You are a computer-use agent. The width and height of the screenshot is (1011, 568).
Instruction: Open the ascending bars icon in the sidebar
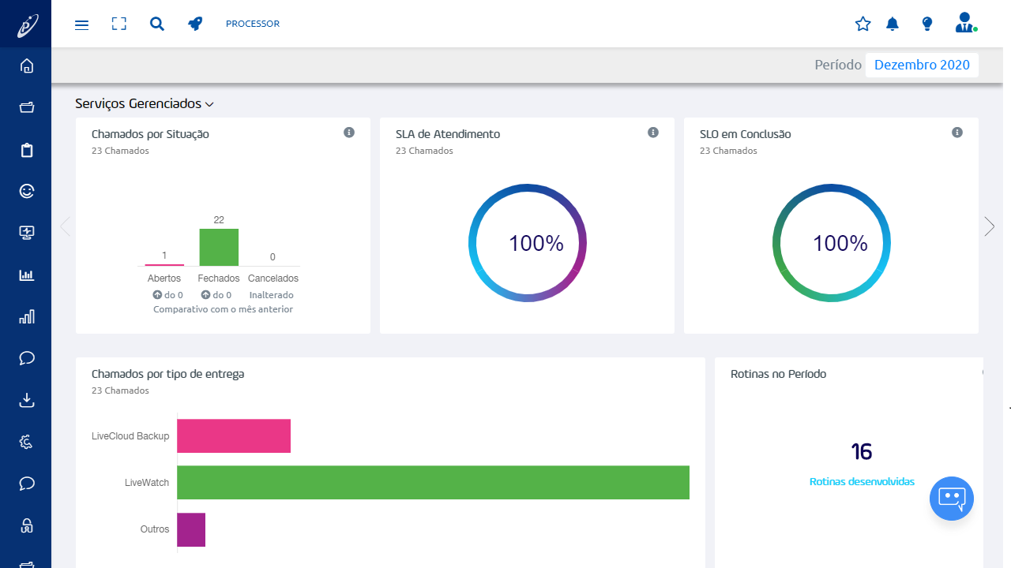click(27, 316)
